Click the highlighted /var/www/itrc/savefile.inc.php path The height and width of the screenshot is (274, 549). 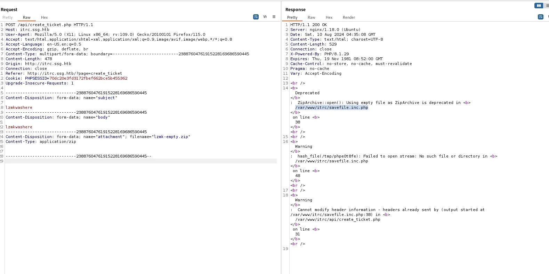[x=331, y=107]
